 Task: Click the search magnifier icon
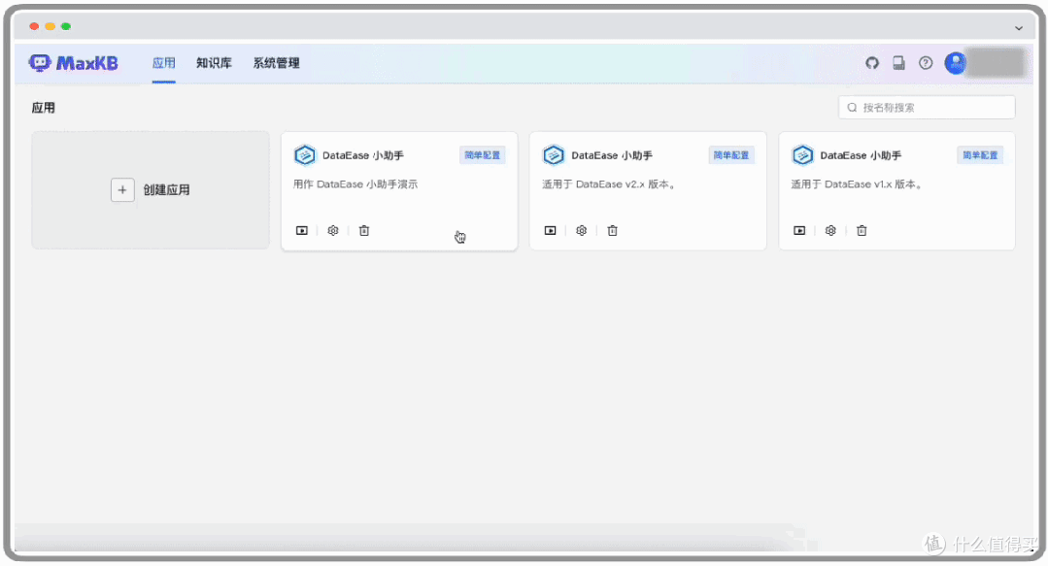pyautogui.click(x=852, y=108)
